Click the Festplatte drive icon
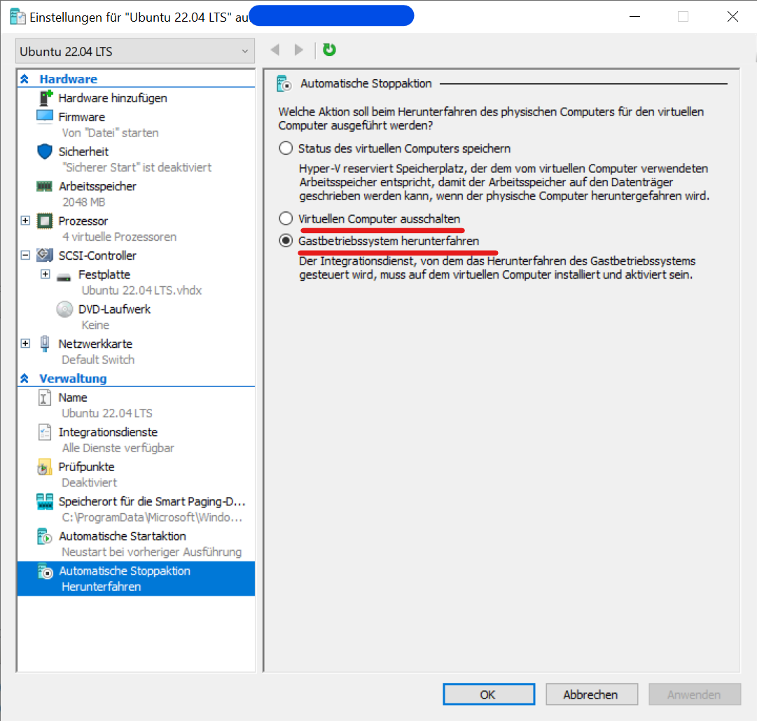The width and height of the screenshot is (757, 721). 64,277
